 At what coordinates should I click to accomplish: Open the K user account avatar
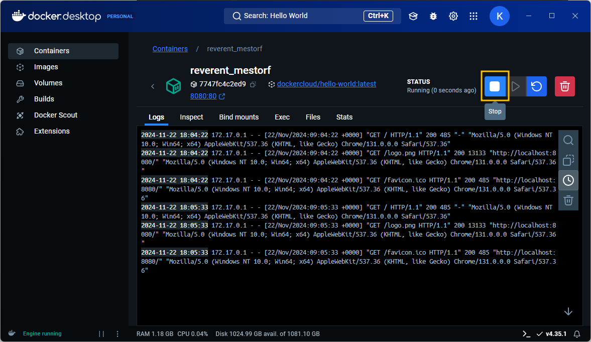500,16
